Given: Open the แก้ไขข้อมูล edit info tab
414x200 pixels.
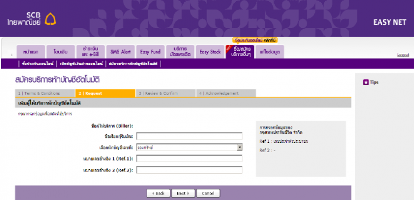Looking at the screenshot, I should tap(270, 52).
